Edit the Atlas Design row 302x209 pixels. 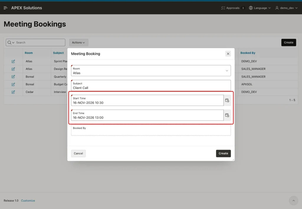click(13, 69)
